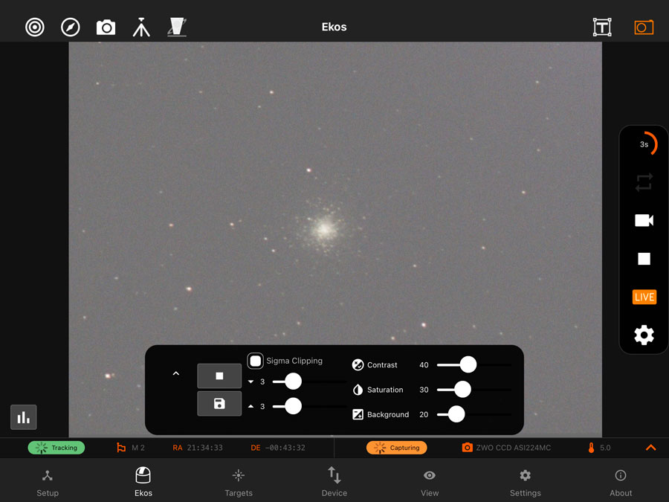The image size is (669, 502).
Task: Open the tripod mount module icon
Action: 141,28
